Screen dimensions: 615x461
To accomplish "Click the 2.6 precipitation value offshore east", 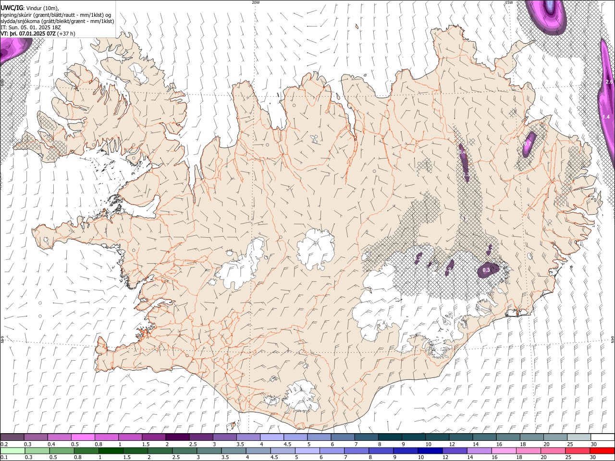I will point(609,82).
